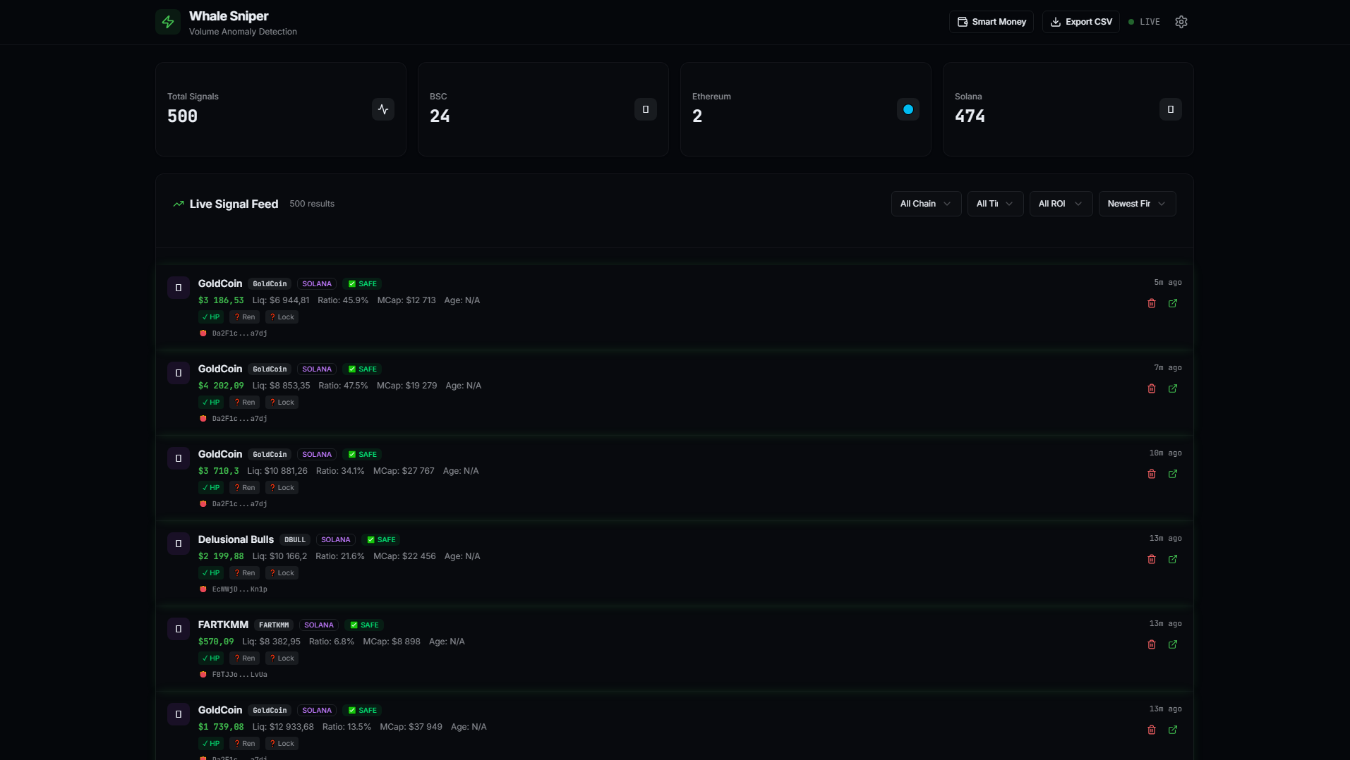Image resolution: width=1350 pixels, height=760 pixels.
Task: Click the $570,09 volume value
Action: click(216, 642)
